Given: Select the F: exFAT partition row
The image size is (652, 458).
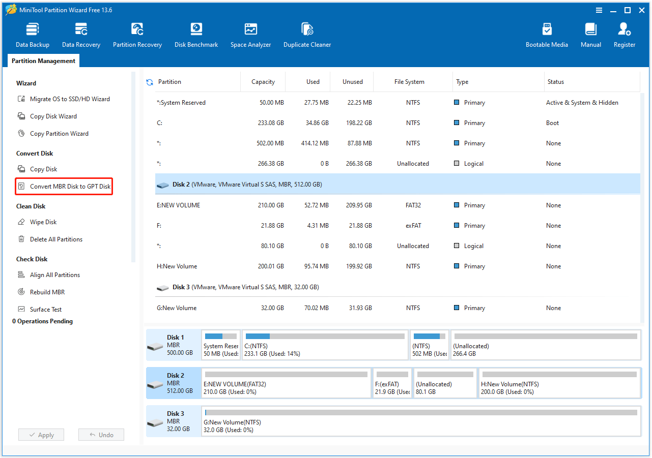Looking at the screenshot, I should 398,226.
